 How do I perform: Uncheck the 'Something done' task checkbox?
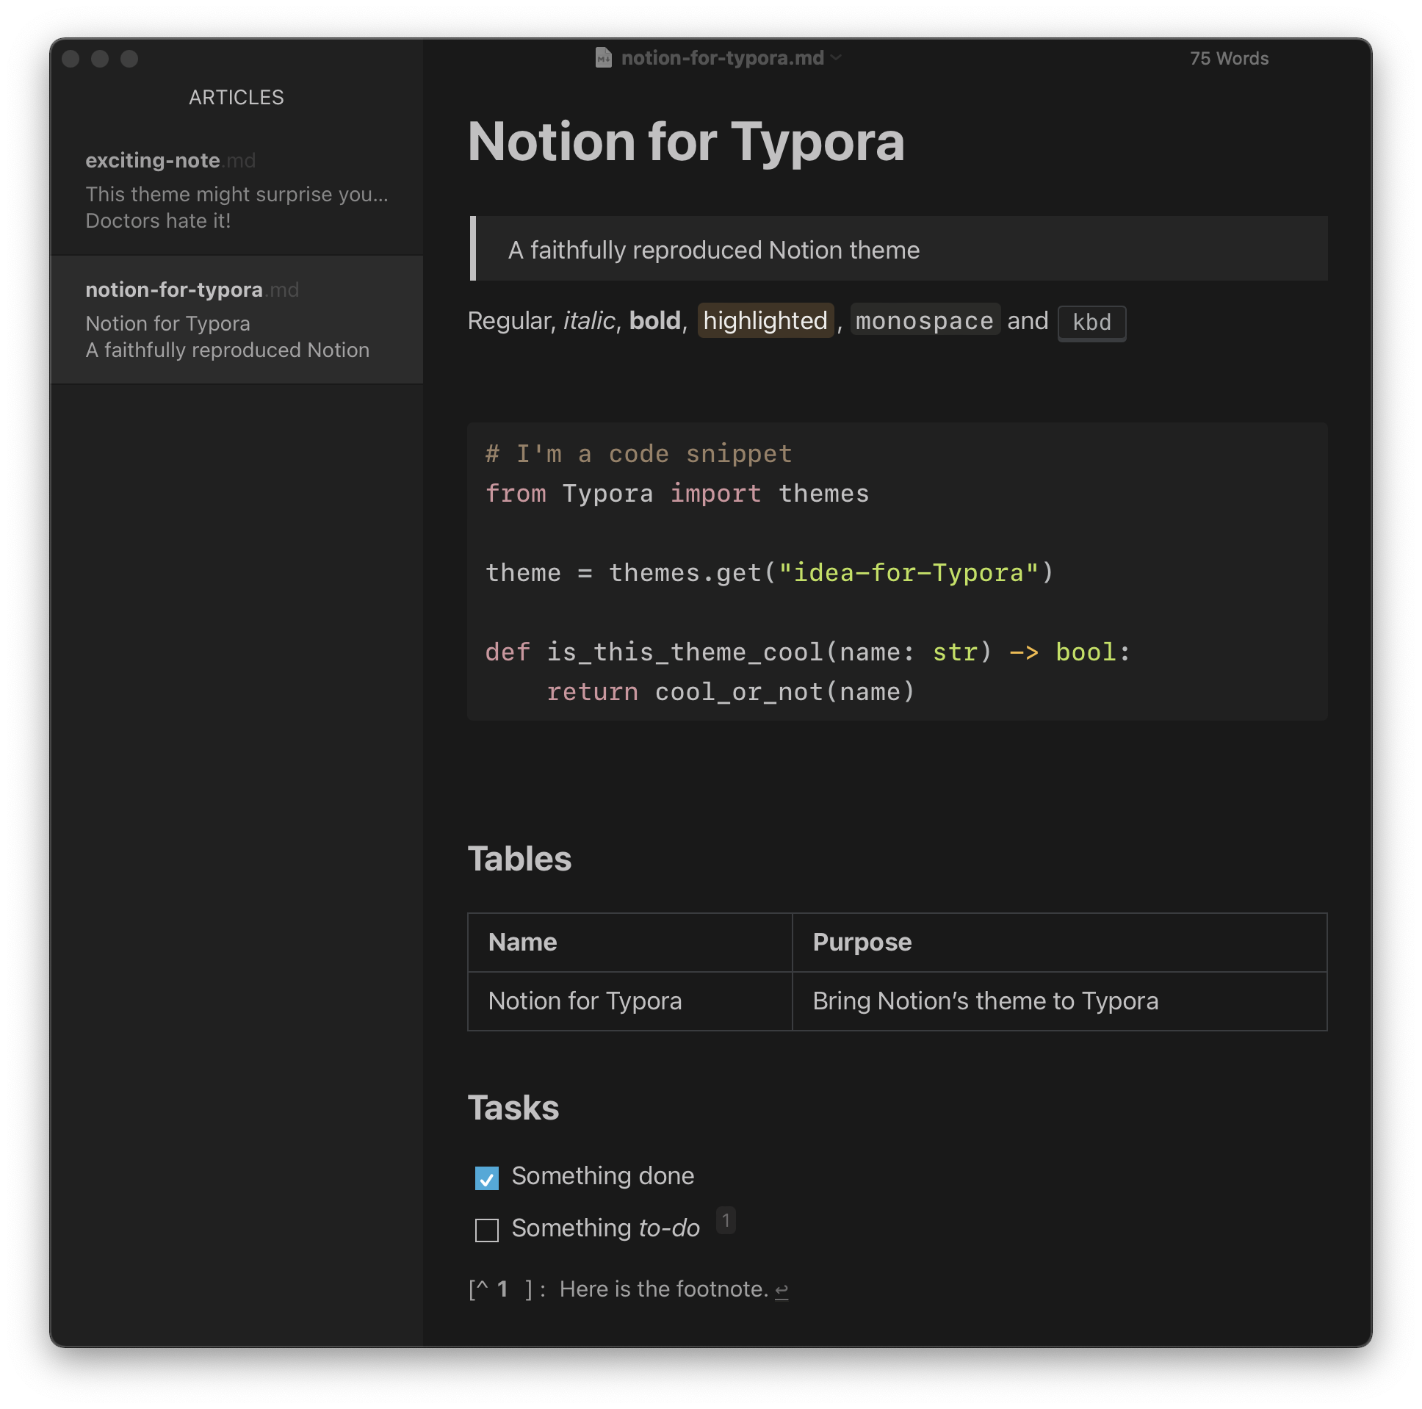486,1177
